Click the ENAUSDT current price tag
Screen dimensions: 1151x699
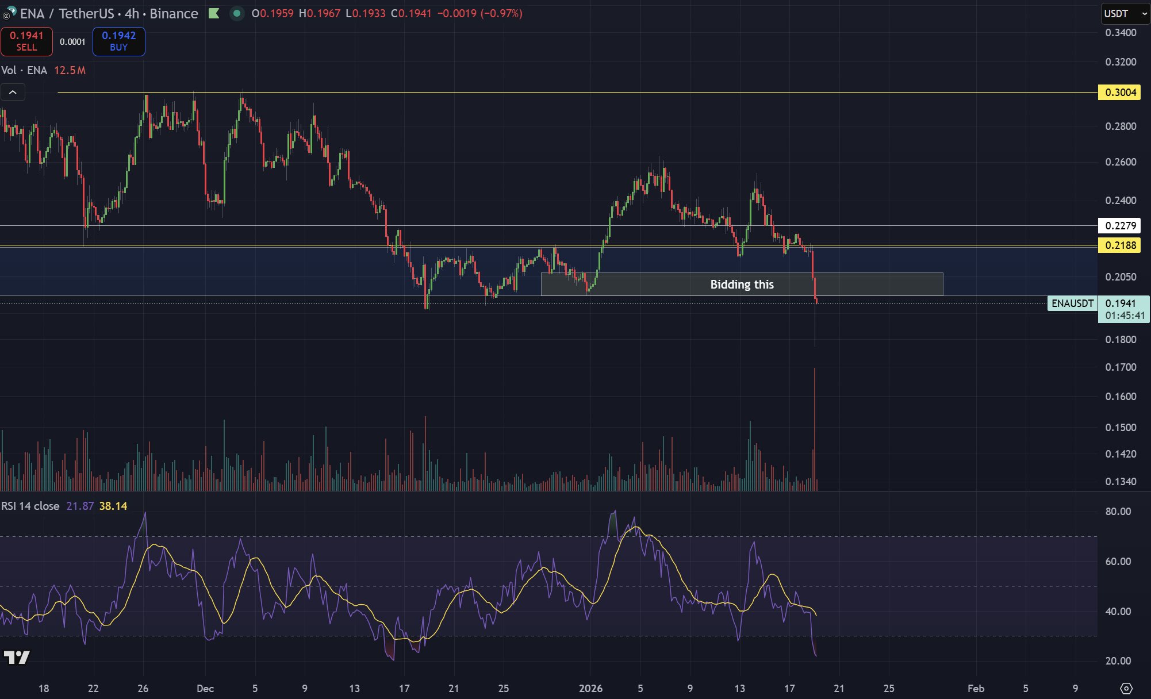coord(1072,304)
